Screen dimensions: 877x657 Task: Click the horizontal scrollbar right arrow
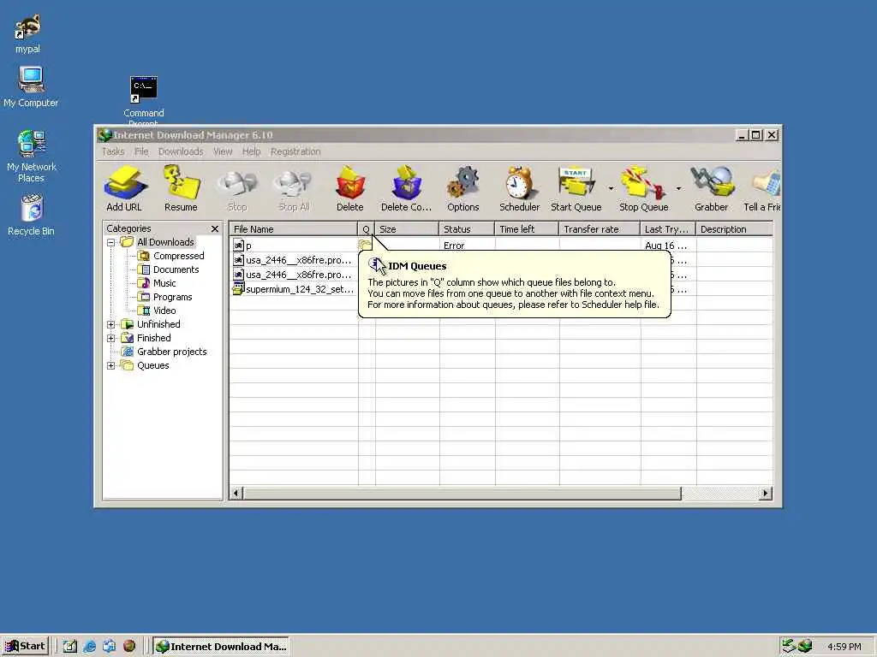[765, 494]
